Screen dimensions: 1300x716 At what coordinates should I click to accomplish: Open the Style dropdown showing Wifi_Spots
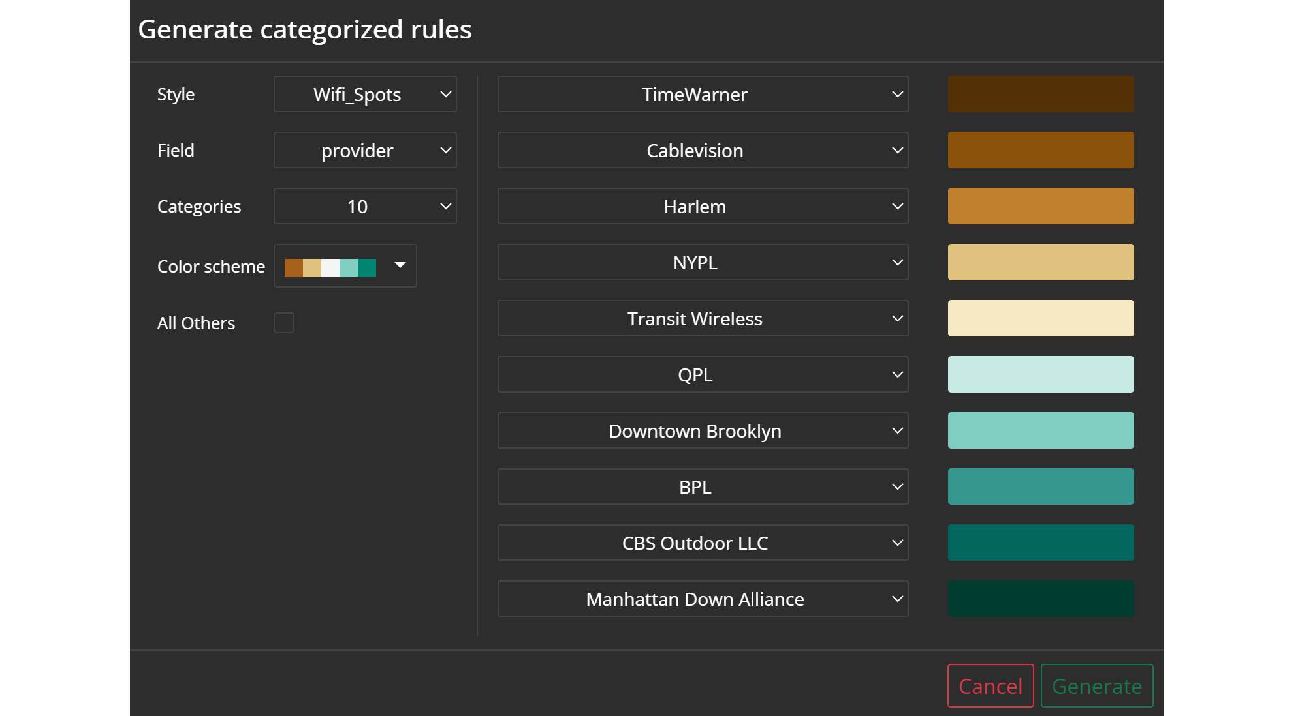(364, 95)
